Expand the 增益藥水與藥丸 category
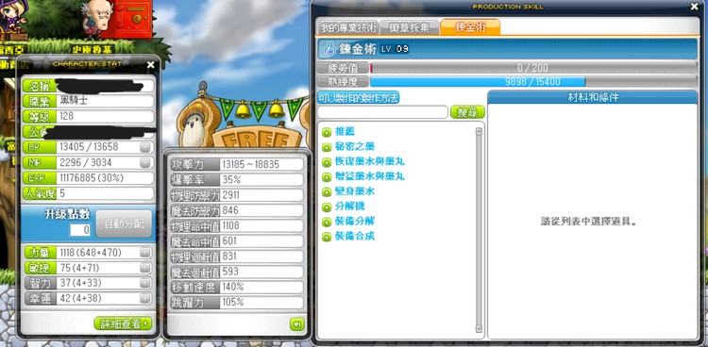708x347 pixels. click(x=327, y=177)
